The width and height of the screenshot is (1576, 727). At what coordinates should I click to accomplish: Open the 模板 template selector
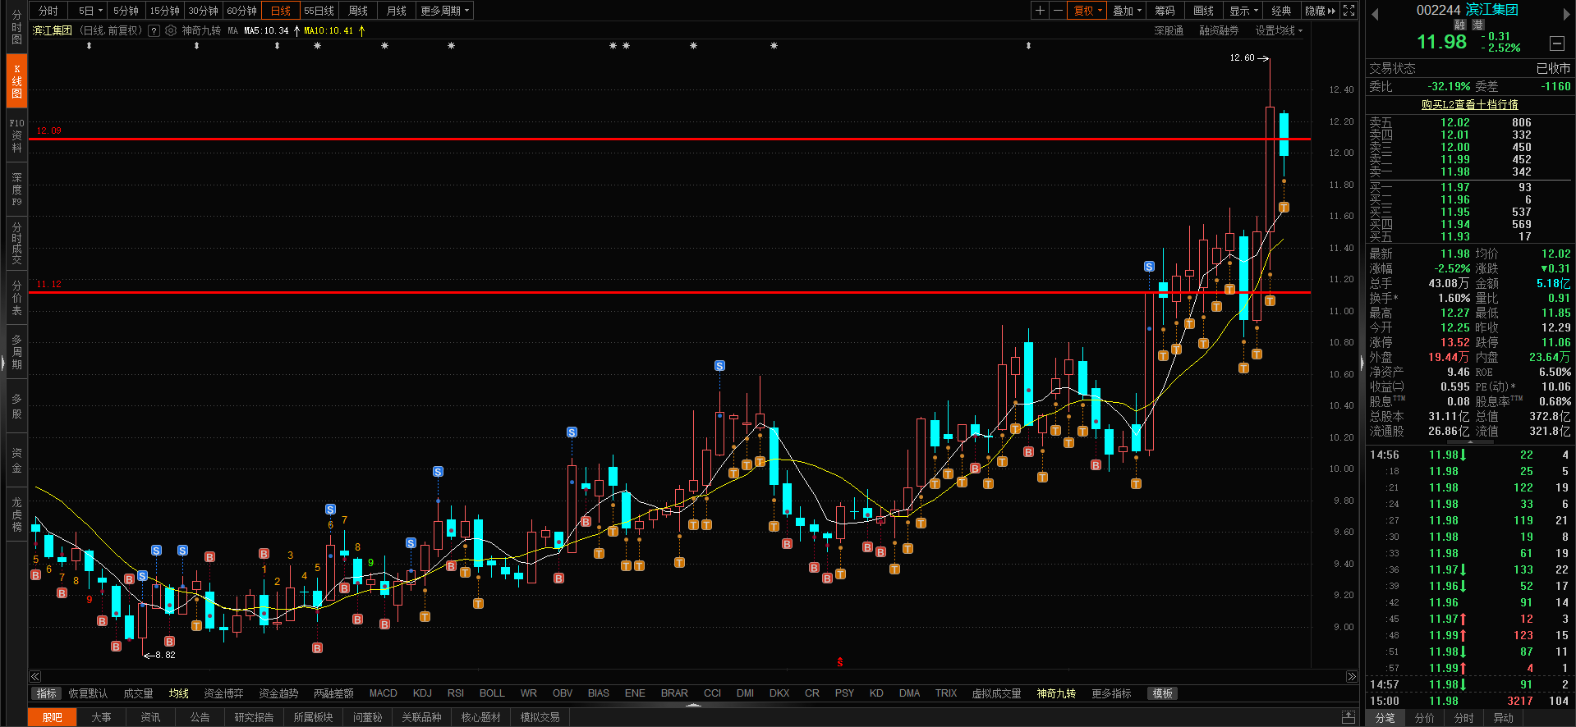coord(1163,693)
